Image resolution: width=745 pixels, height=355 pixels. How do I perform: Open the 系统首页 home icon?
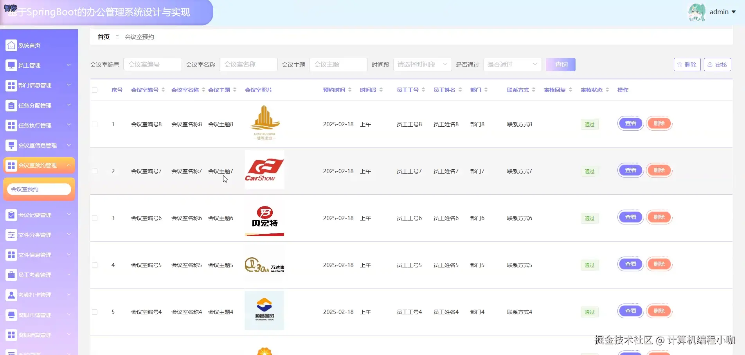click(11, 45)
